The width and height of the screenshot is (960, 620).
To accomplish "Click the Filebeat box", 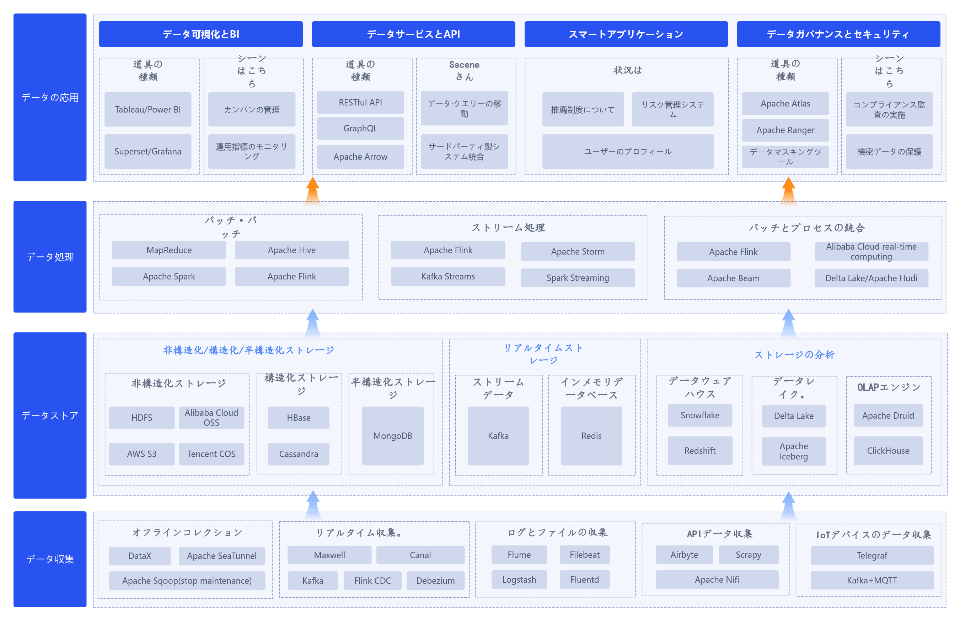I will [585, 555].
